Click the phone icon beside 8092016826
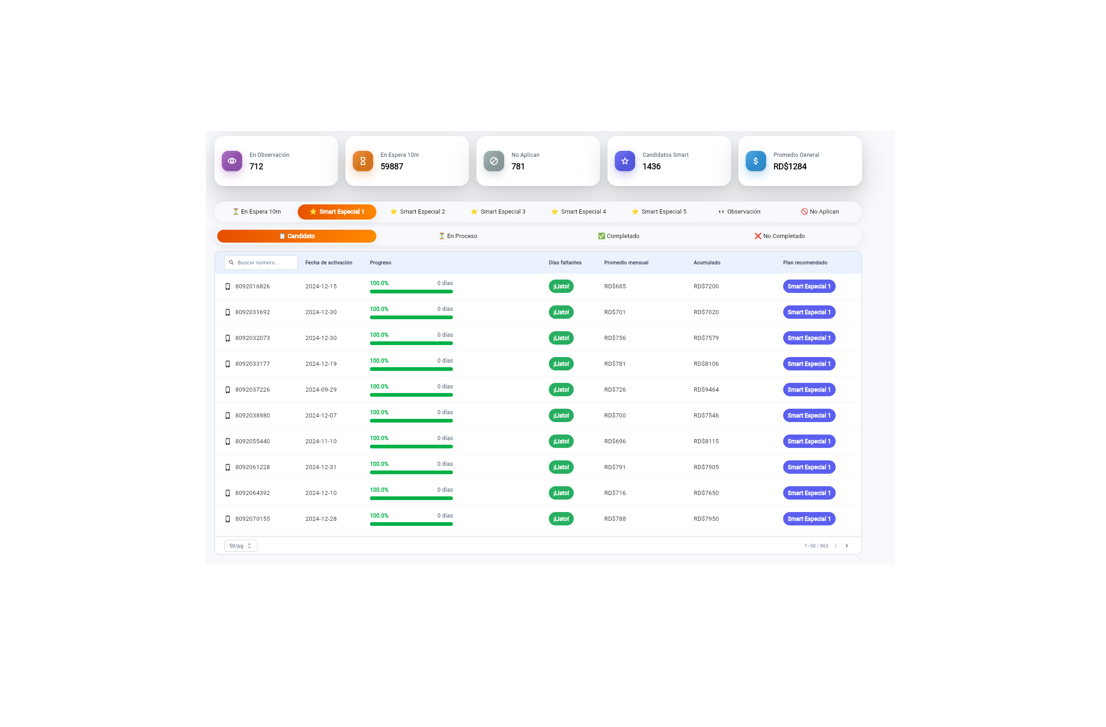 [228, 286]
